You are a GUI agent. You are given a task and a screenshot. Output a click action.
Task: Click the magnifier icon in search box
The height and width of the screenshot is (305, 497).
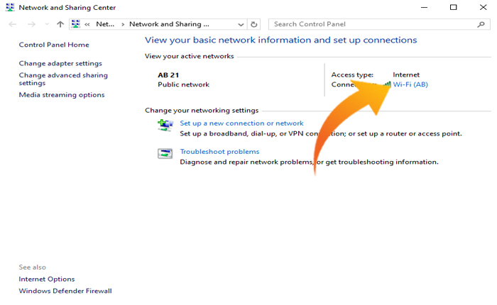[x=481, y=24]
